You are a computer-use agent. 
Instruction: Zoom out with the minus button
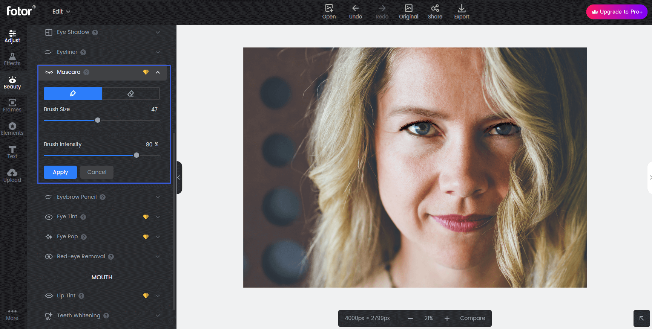click(410, 318)
